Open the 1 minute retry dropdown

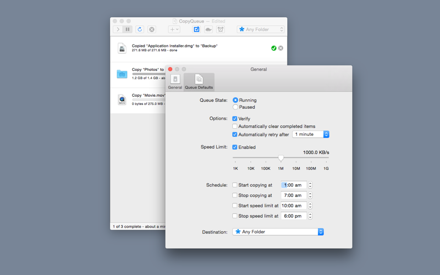pos(311,134)
